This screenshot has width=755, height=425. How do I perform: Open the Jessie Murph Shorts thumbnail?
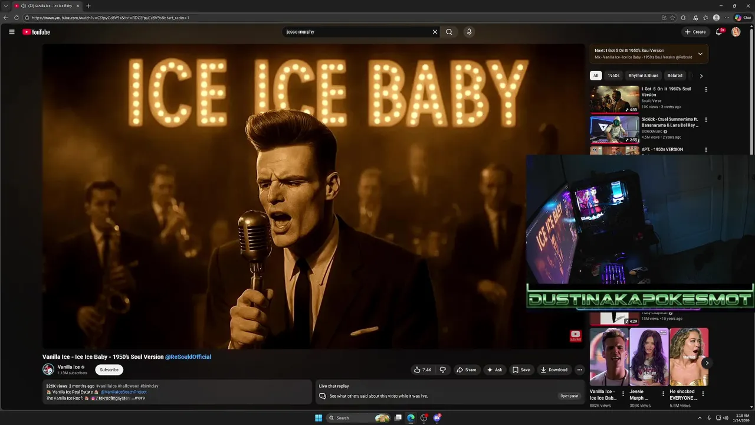click(x=649, y=357)
